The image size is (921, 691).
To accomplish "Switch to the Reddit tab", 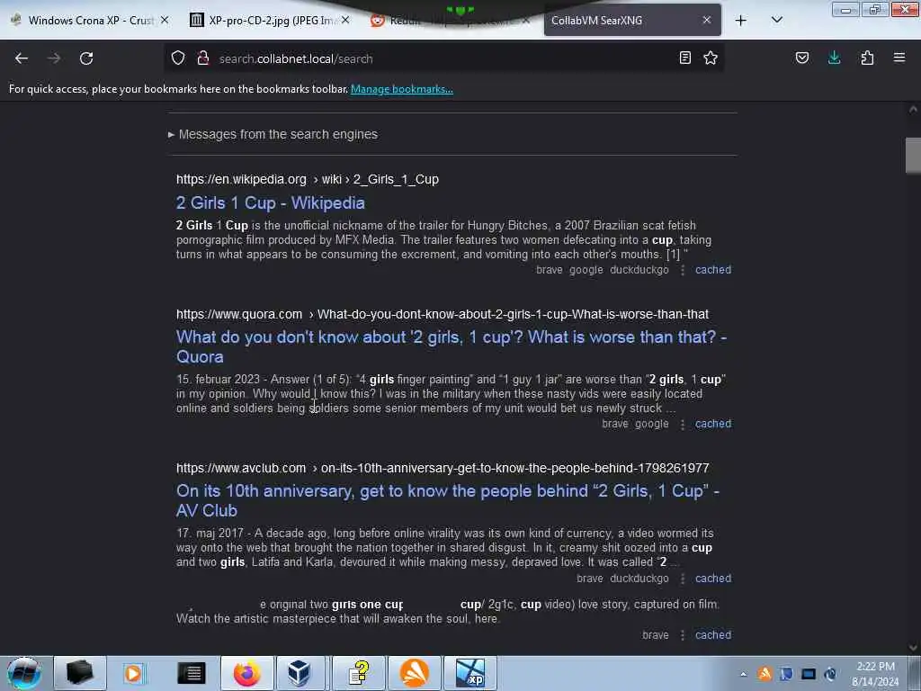I will (450, 21).
